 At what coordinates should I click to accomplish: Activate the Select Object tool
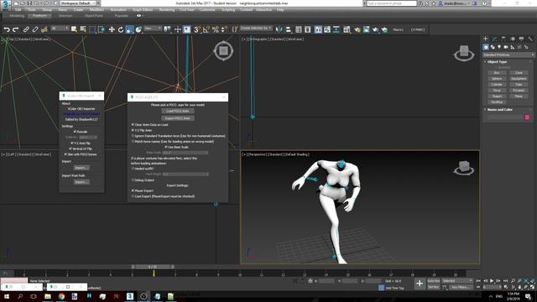[x=74, y=30]
